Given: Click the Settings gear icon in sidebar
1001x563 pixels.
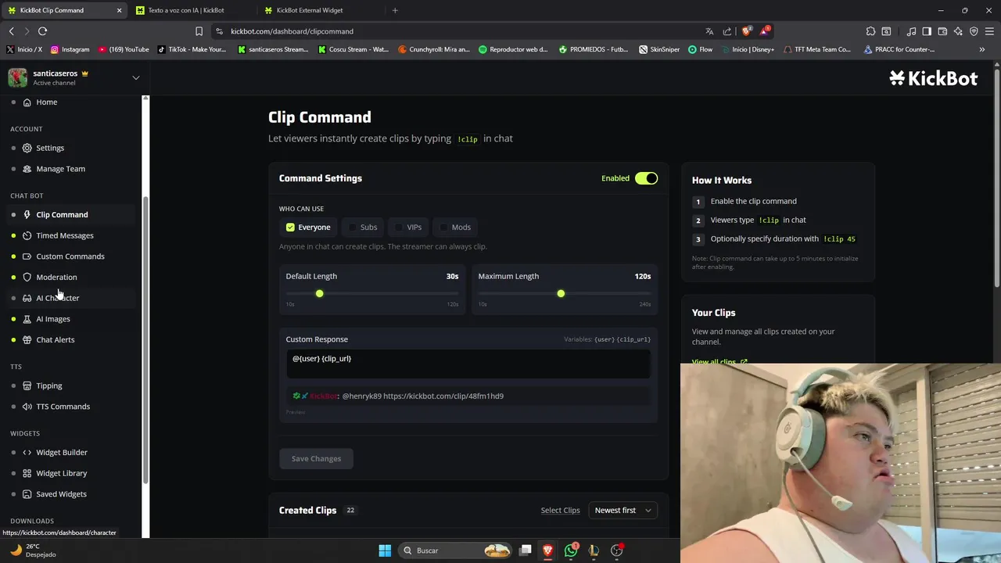Looking at the screenshot, I should [x=27, y=148].
